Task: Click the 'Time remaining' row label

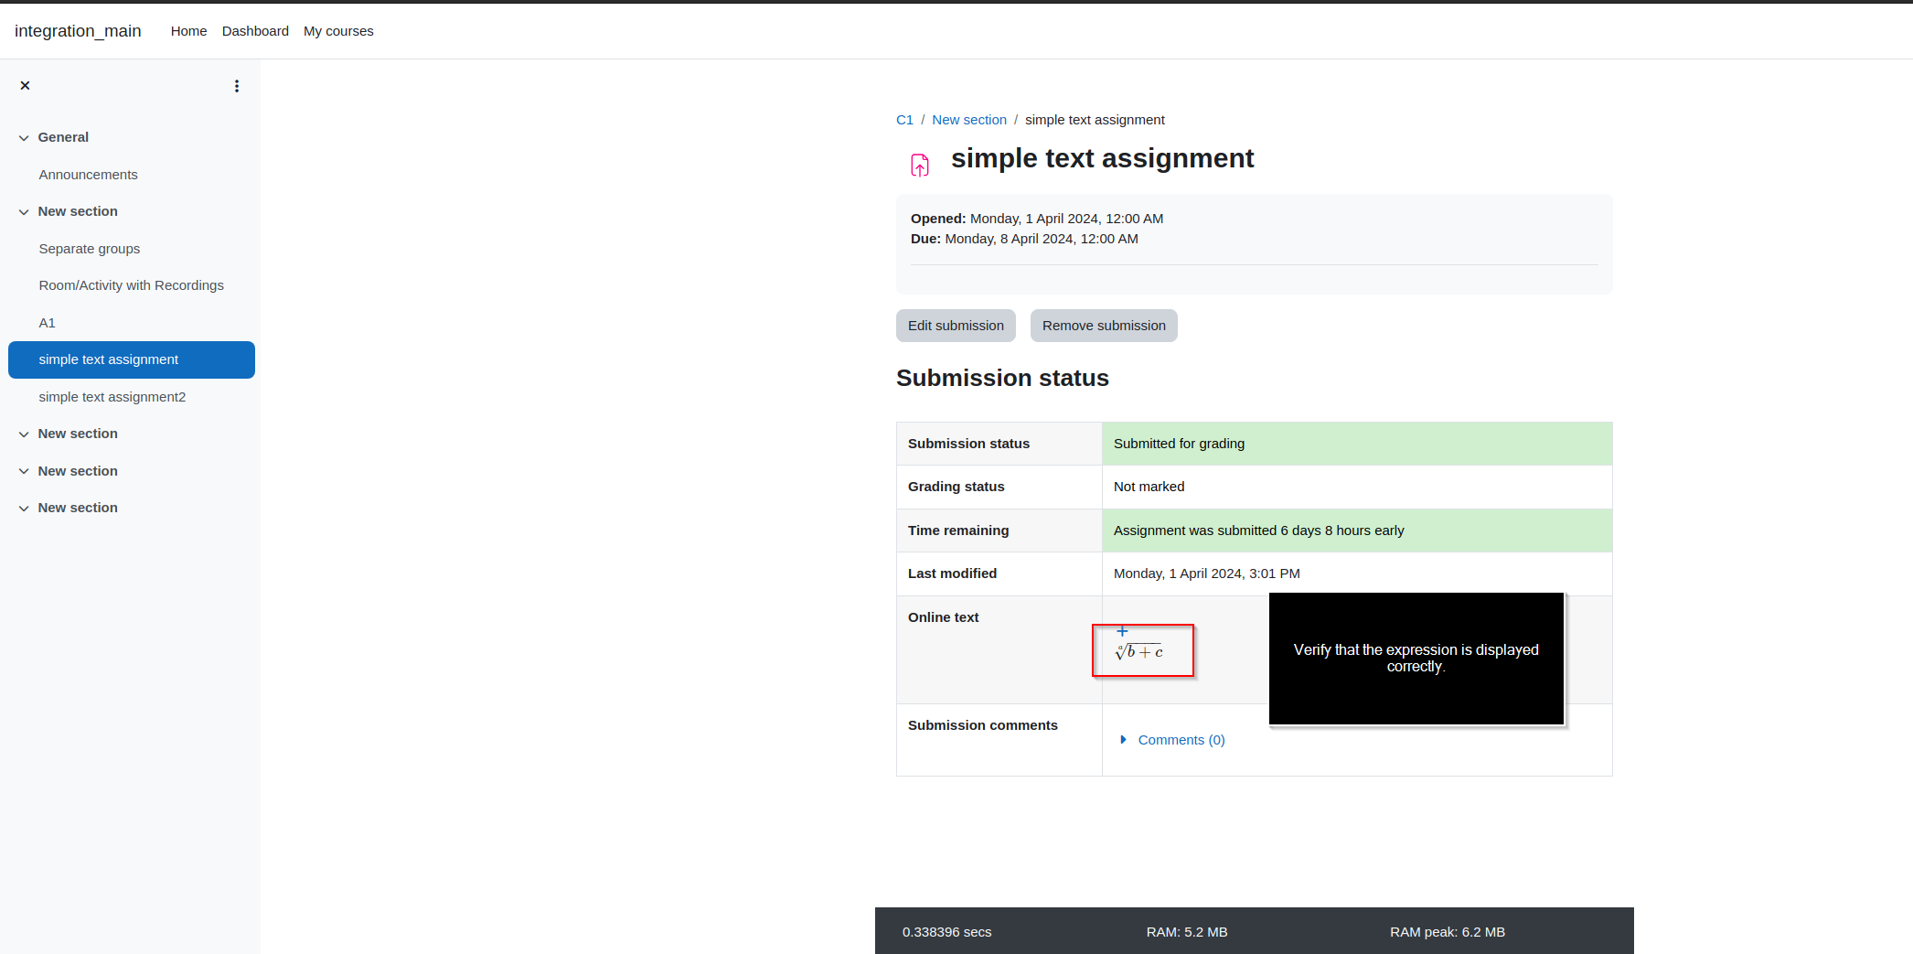Action: click(958, 531)
